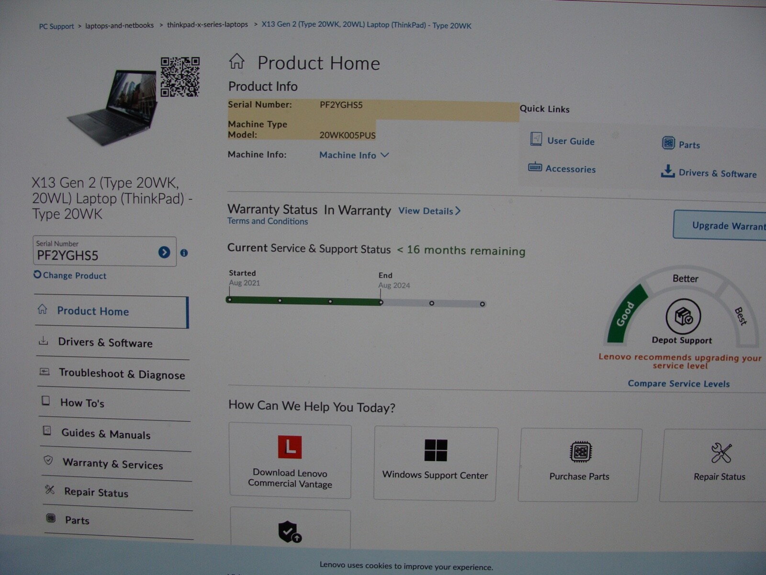Screen dimensions: 766x575
Task: Click the Windows logo on Support Center card
Action: point(436,450)
